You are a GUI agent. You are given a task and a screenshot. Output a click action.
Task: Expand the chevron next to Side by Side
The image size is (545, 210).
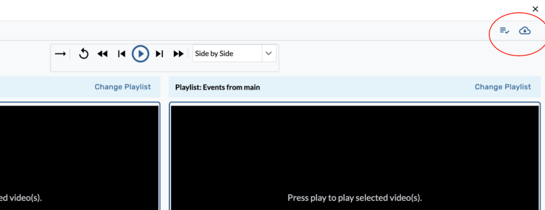268,54
